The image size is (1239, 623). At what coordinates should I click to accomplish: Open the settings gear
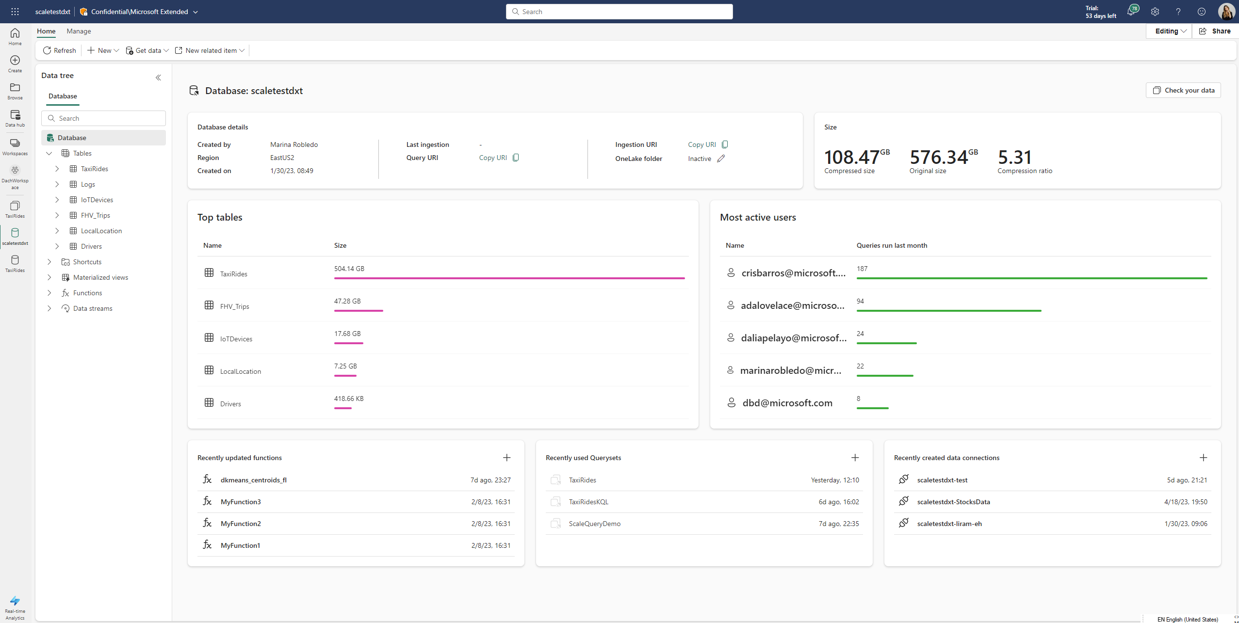1155,11
